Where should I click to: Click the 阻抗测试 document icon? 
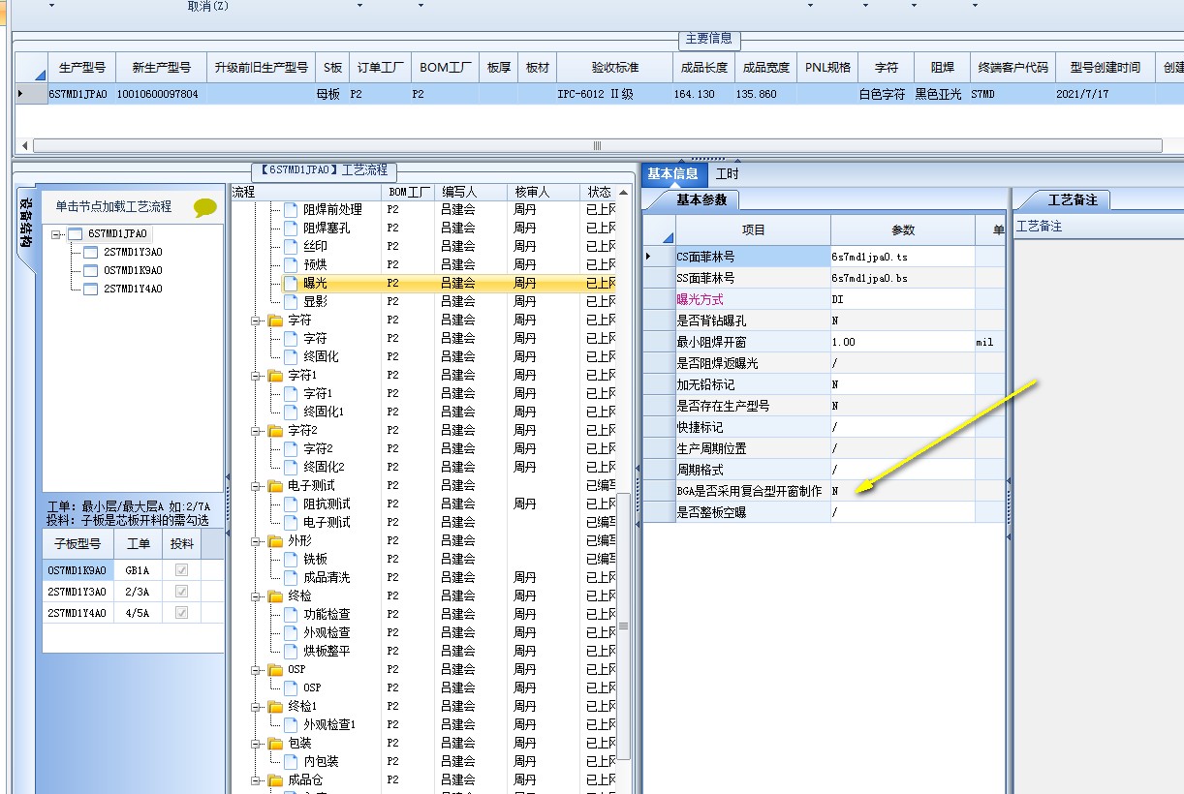(x=291, y=504)
